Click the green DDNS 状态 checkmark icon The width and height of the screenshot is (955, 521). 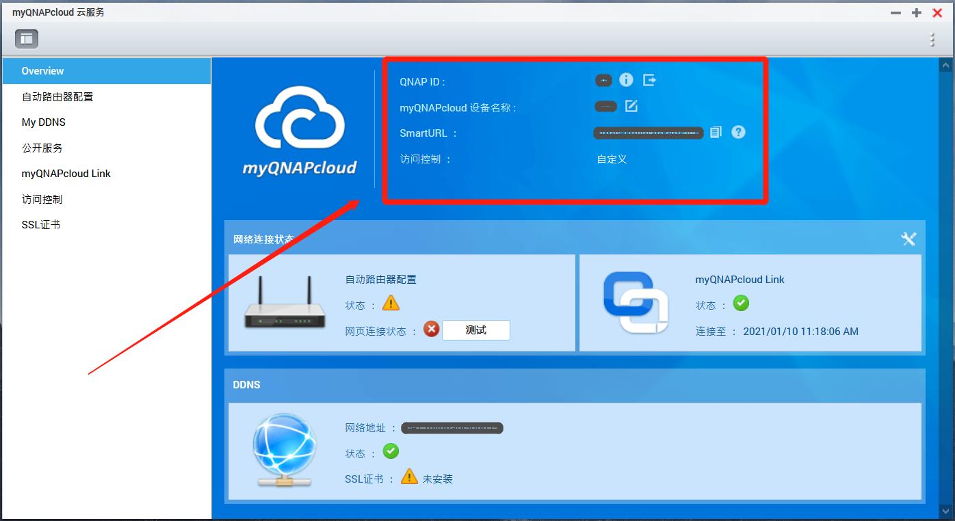tap(391, 451)
